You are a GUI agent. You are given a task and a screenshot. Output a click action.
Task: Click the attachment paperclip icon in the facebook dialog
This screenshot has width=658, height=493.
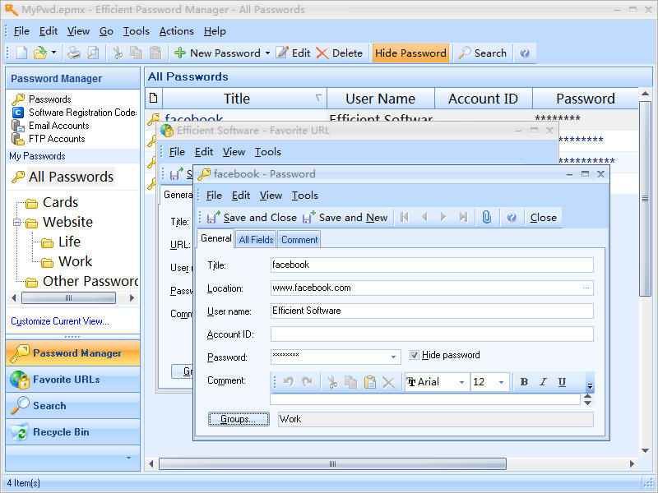pyautogui.click(x=486, y=217)
